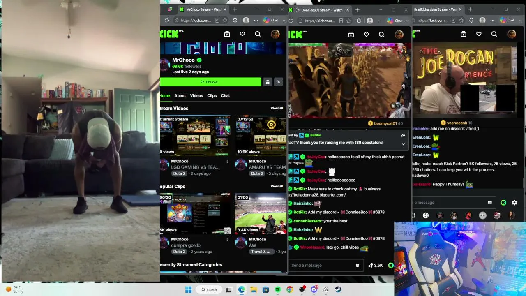Image resolution: width=526 pixels, height=296 pixels.
Task: Select username WhosHazard in Donniee800 chat
Action: pyautogui.click(x=312, y=247)
